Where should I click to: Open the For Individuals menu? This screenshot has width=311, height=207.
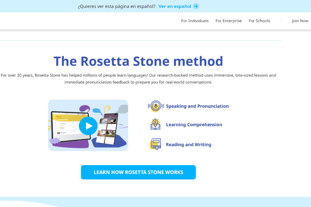coord(195,21)
